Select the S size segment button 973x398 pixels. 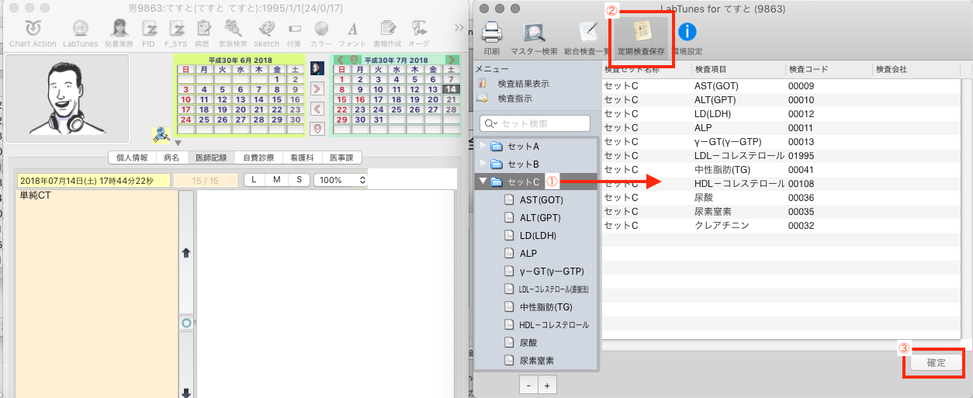pos(299,180)
